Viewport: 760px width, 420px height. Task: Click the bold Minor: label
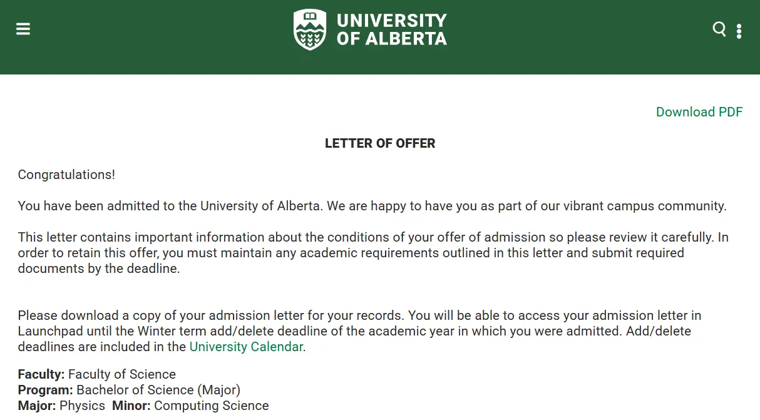pyautogui.click(x=131, y=406)
